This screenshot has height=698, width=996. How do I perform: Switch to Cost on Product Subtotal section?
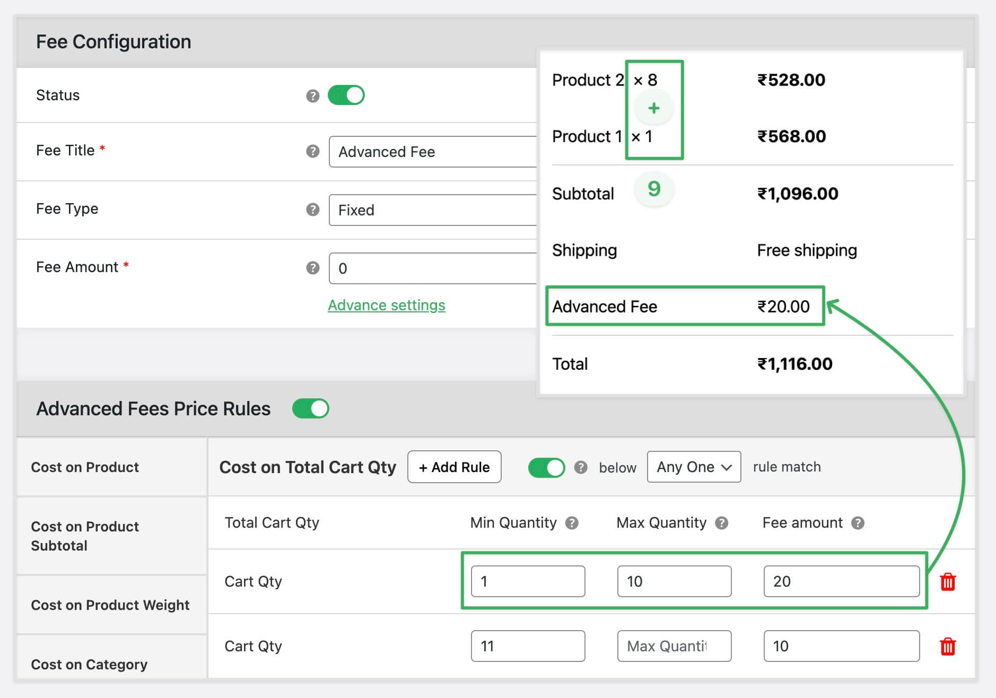pyautogui.click(x=85, y=536)
